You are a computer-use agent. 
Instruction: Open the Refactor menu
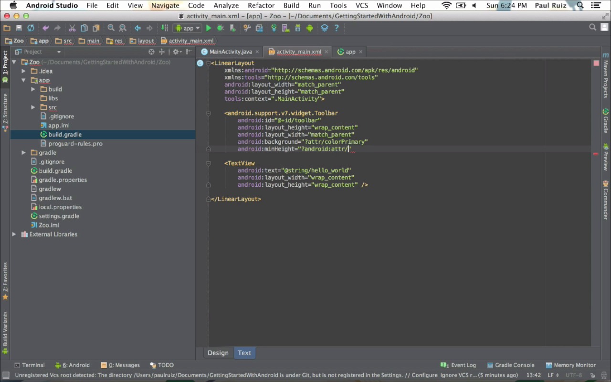261,5
